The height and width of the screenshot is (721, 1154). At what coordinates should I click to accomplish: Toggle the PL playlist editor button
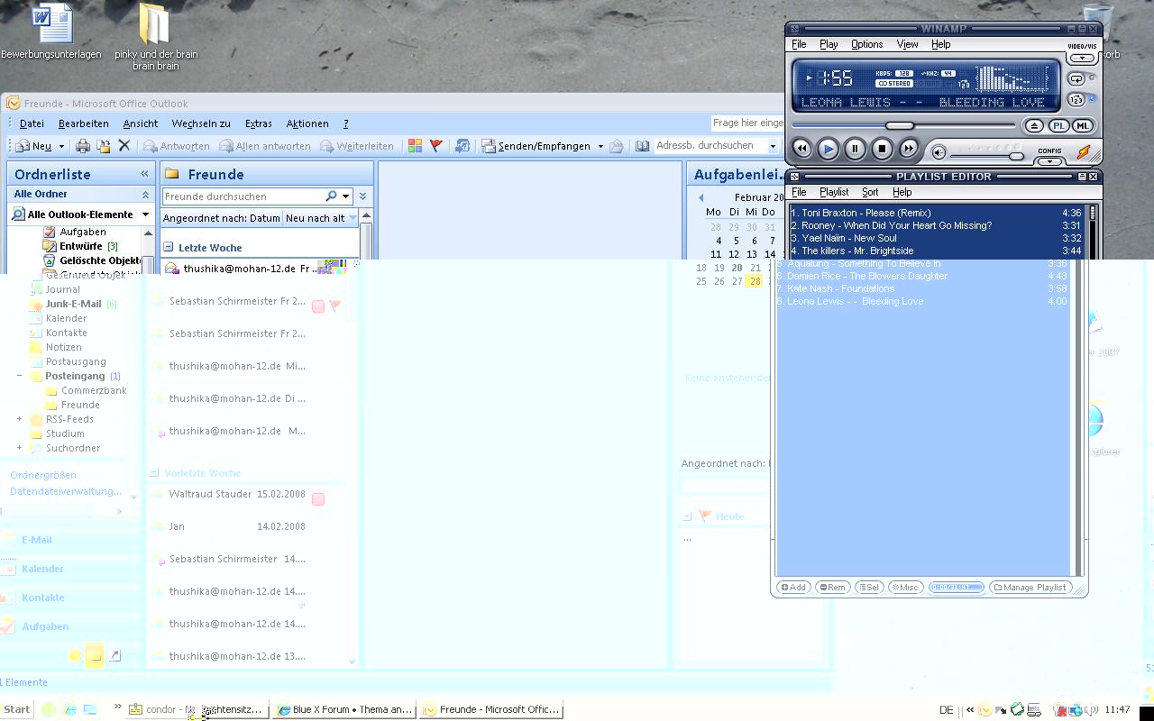(1058, 126)
